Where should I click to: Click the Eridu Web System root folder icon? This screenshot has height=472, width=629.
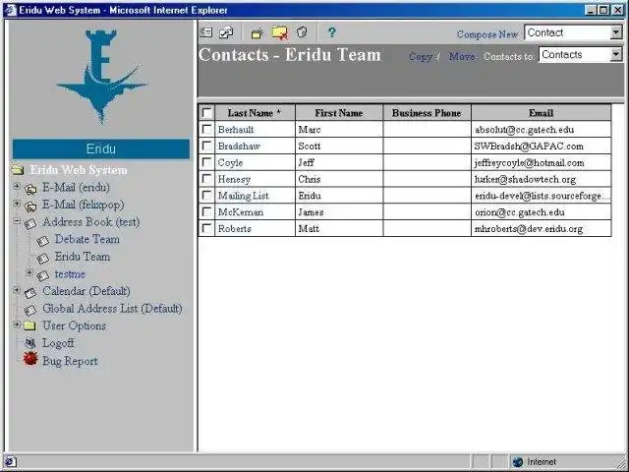pos(18,170)
